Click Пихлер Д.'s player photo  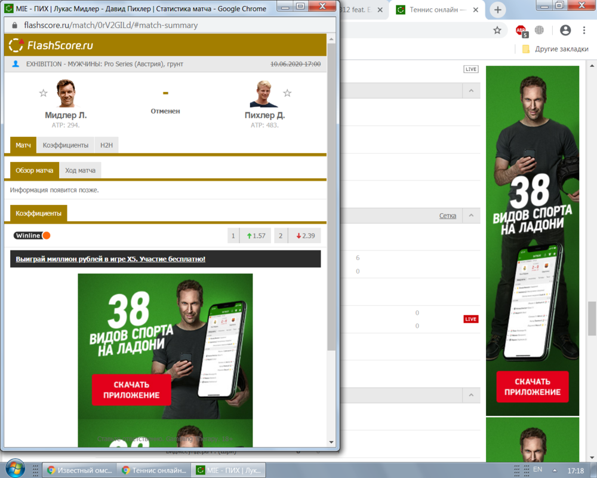coord(264,94)
